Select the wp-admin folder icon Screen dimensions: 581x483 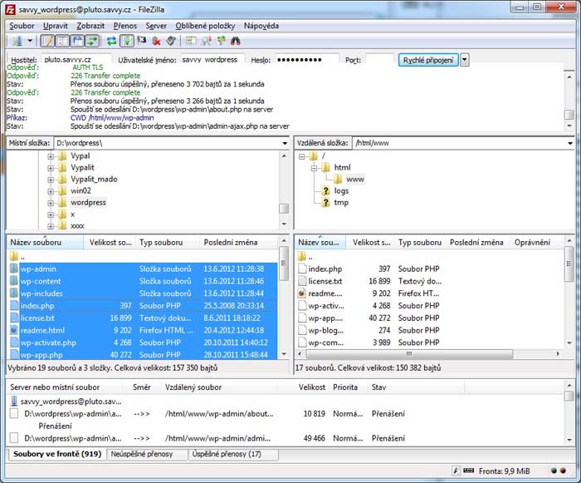click(x=14, y=269)
